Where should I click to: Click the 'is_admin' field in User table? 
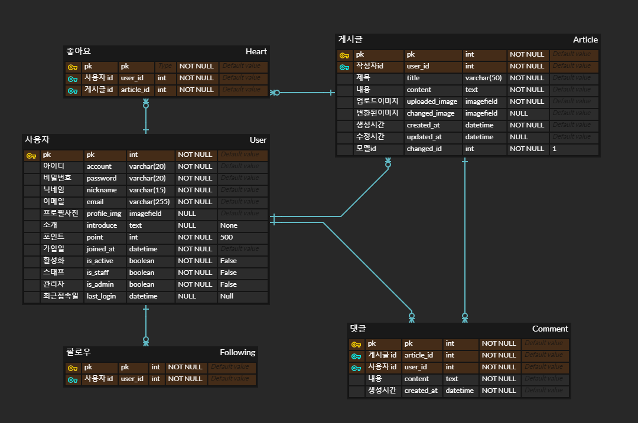105,284
